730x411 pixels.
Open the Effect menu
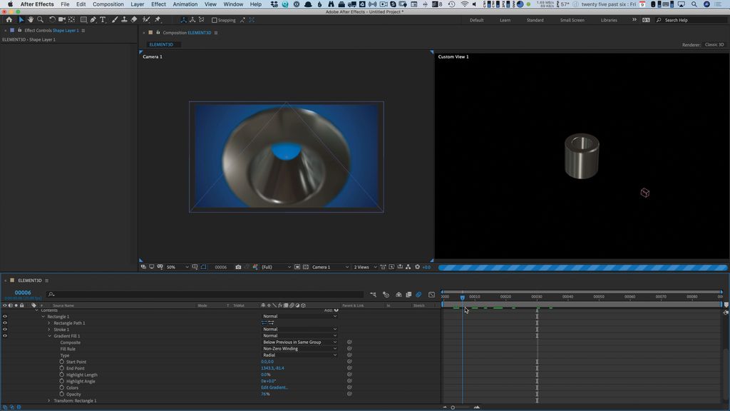(158, 4)
